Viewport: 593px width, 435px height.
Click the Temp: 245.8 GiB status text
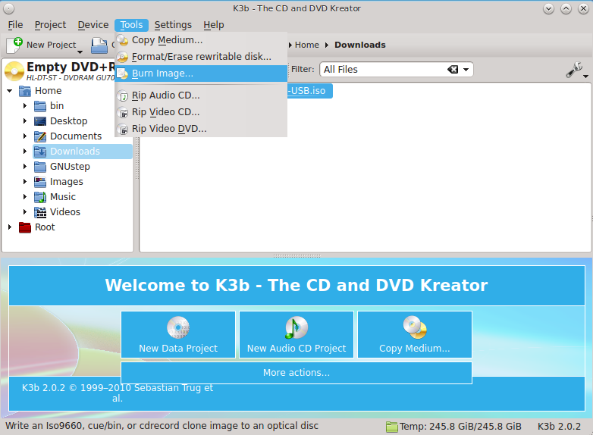(x=460, y=427)
